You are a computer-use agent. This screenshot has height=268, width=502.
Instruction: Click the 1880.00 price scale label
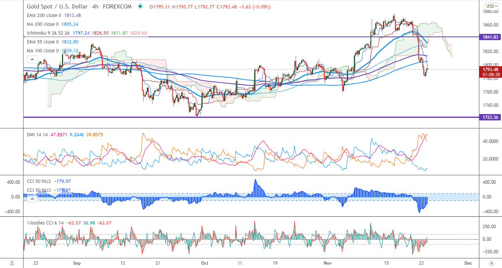point(491,11)
